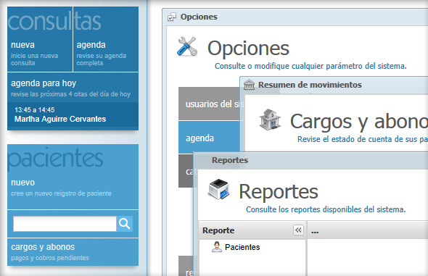Select usuarios del sistema tab in Opciones
The height and width of the screenshot is (276, 428).
pyautogui.click(x=209, y=104)
